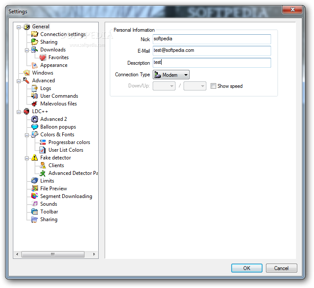Image resolution: width=314 pixels, height=288 pixels.
Task: Select Balloon popups settings
Action: [x=58, y=127]
